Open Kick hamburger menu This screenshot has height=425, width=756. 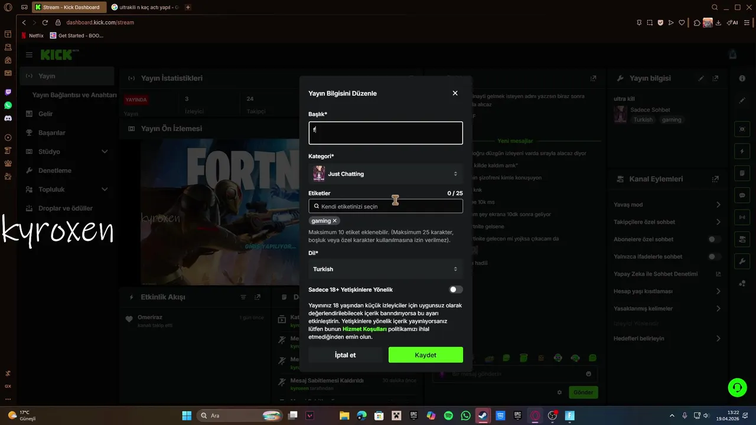[29, 55]
